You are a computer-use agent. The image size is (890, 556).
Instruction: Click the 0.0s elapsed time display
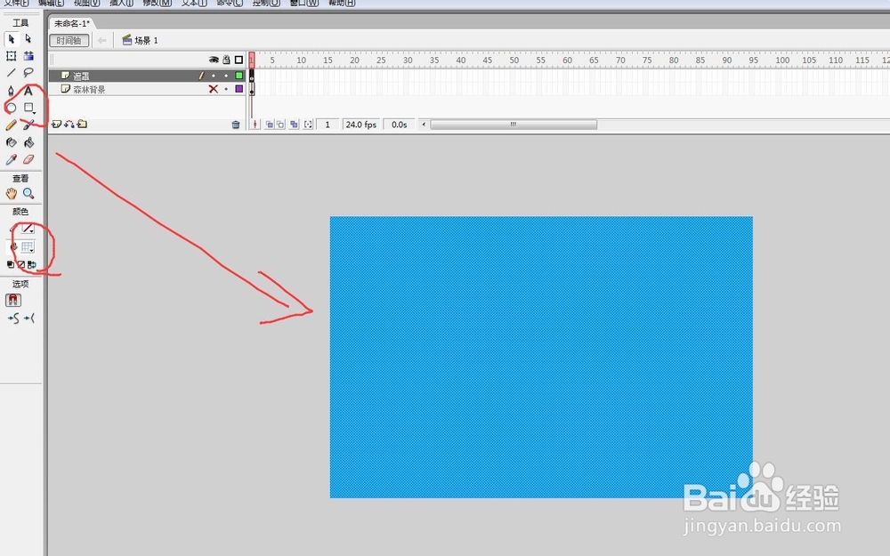point(399,125)
